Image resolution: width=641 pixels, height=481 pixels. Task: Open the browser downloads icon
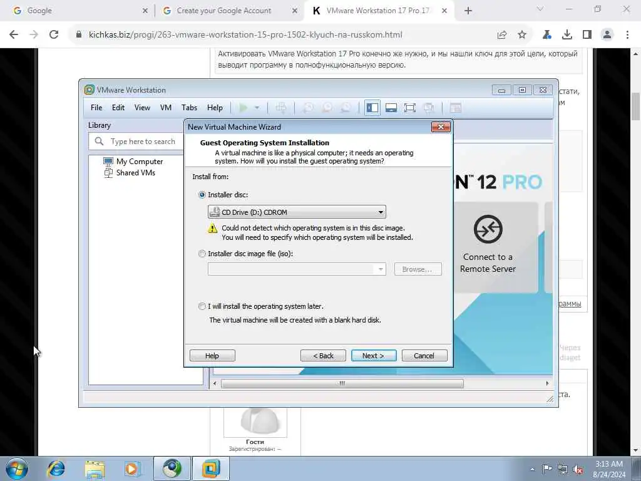[x=567, y=35]
